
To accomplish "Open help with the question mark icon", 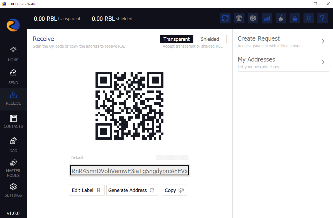I will (x=322, y=18).
